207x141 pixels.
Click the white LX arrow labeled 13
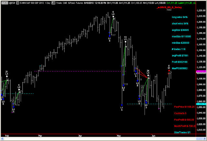[x=125, y=42]
